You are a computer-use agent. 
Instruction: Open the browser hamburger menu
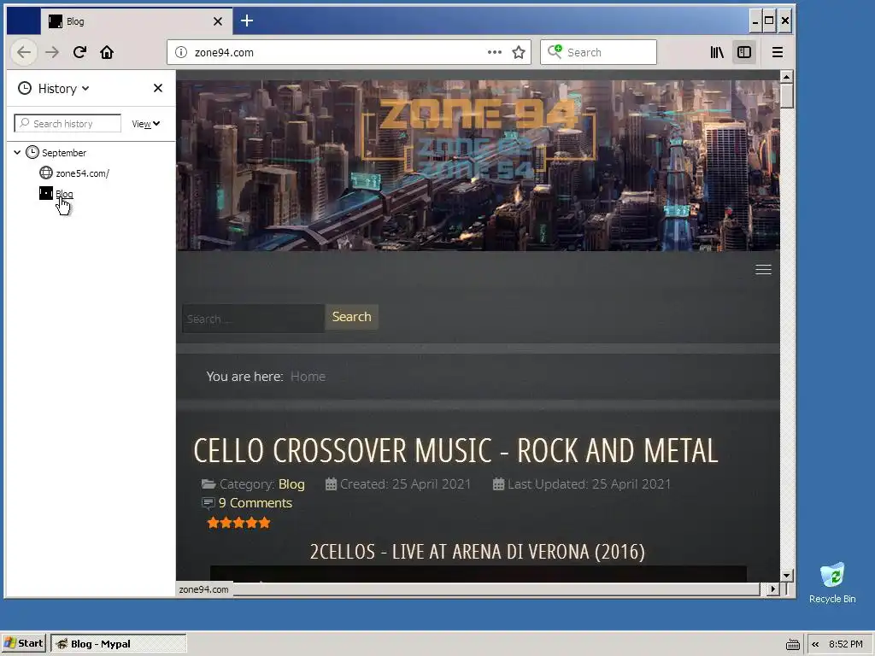778,52
